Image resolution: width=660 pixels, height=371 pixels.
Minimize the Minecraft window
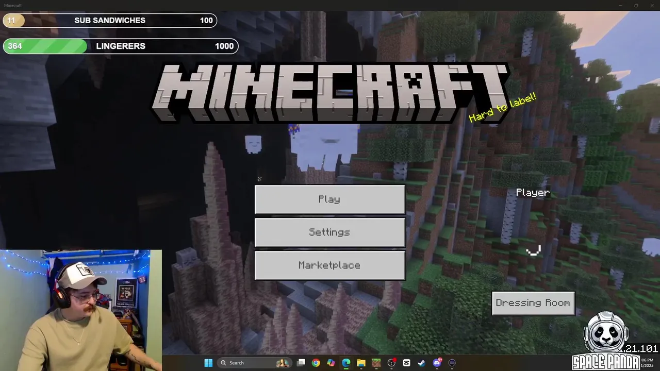pos(620,5)
